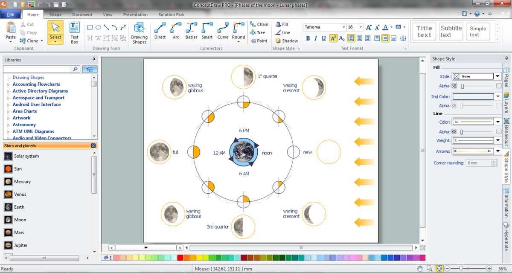The width and height of the screenshot is (512, 273).
Task: Click the Paste icon
Action: (11, 28)
